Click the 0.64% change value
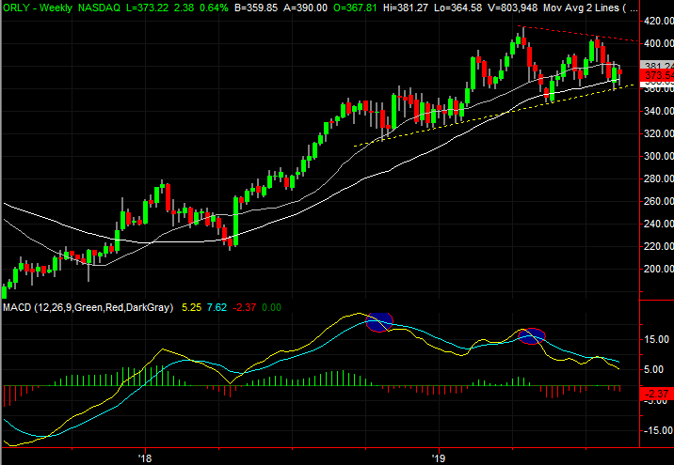 click(x=214, y=8)
